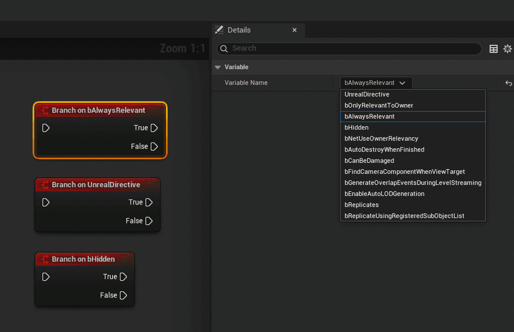Open the bAlwaysRelevant variable dropdown

tap(375, 83)
